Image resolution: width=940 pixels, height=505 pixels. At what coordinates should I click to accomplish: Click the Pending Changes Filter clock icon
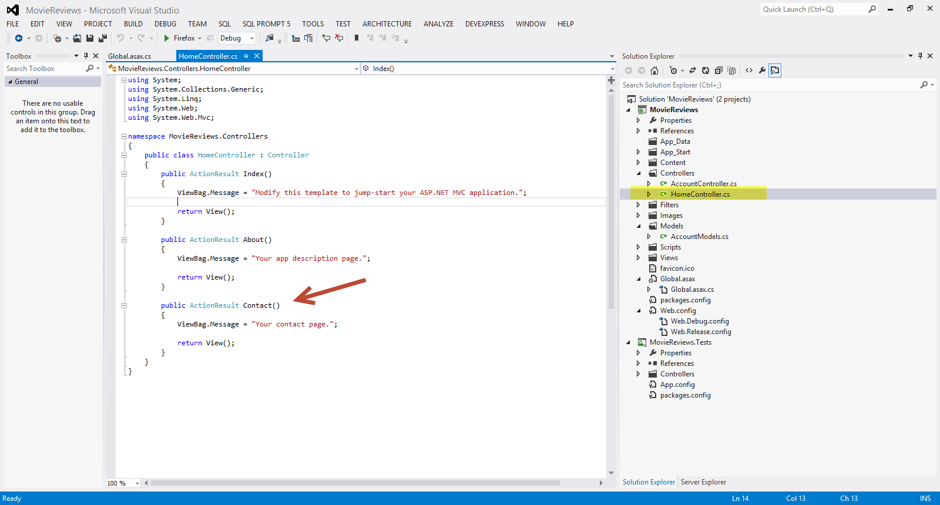(x=673, y=70)
